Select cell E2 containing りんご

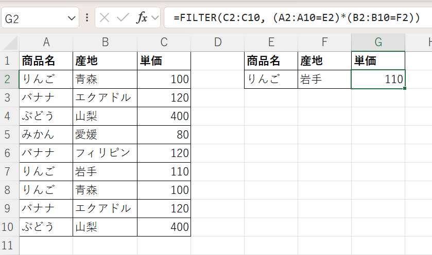click(270, 80)
